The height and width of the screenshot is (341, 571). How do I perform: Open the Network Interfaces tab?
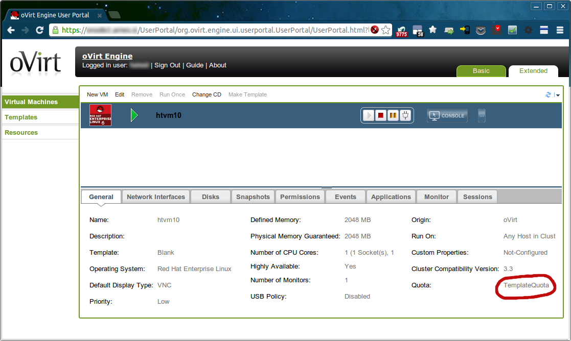click(155, 197)
